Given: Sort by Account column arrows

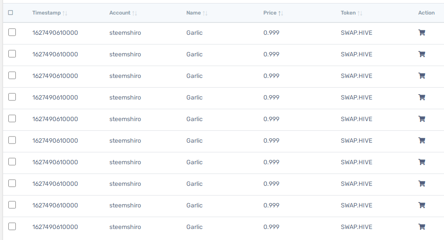Looking at the screenshot, I should coord(135,13).
